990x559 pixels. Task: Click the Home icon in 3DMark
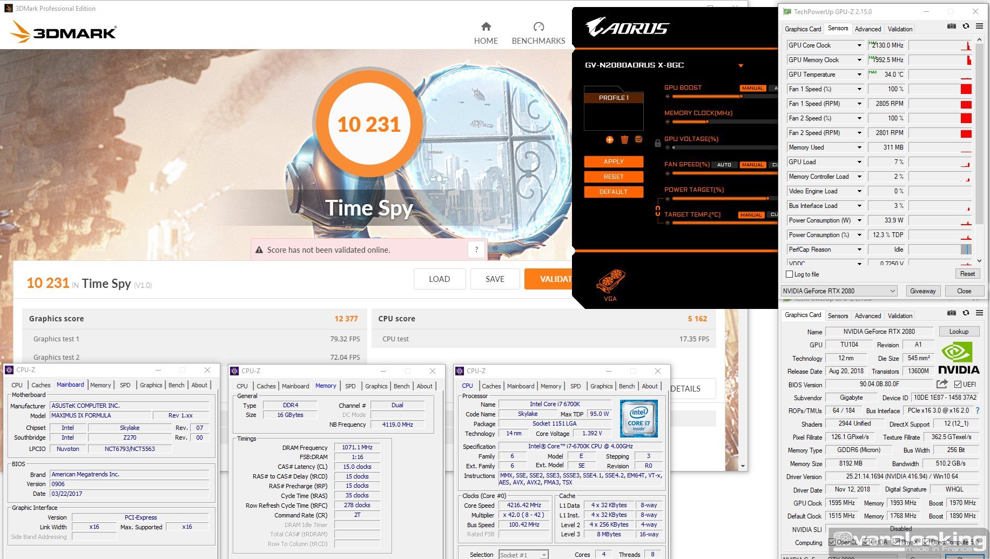486,26
